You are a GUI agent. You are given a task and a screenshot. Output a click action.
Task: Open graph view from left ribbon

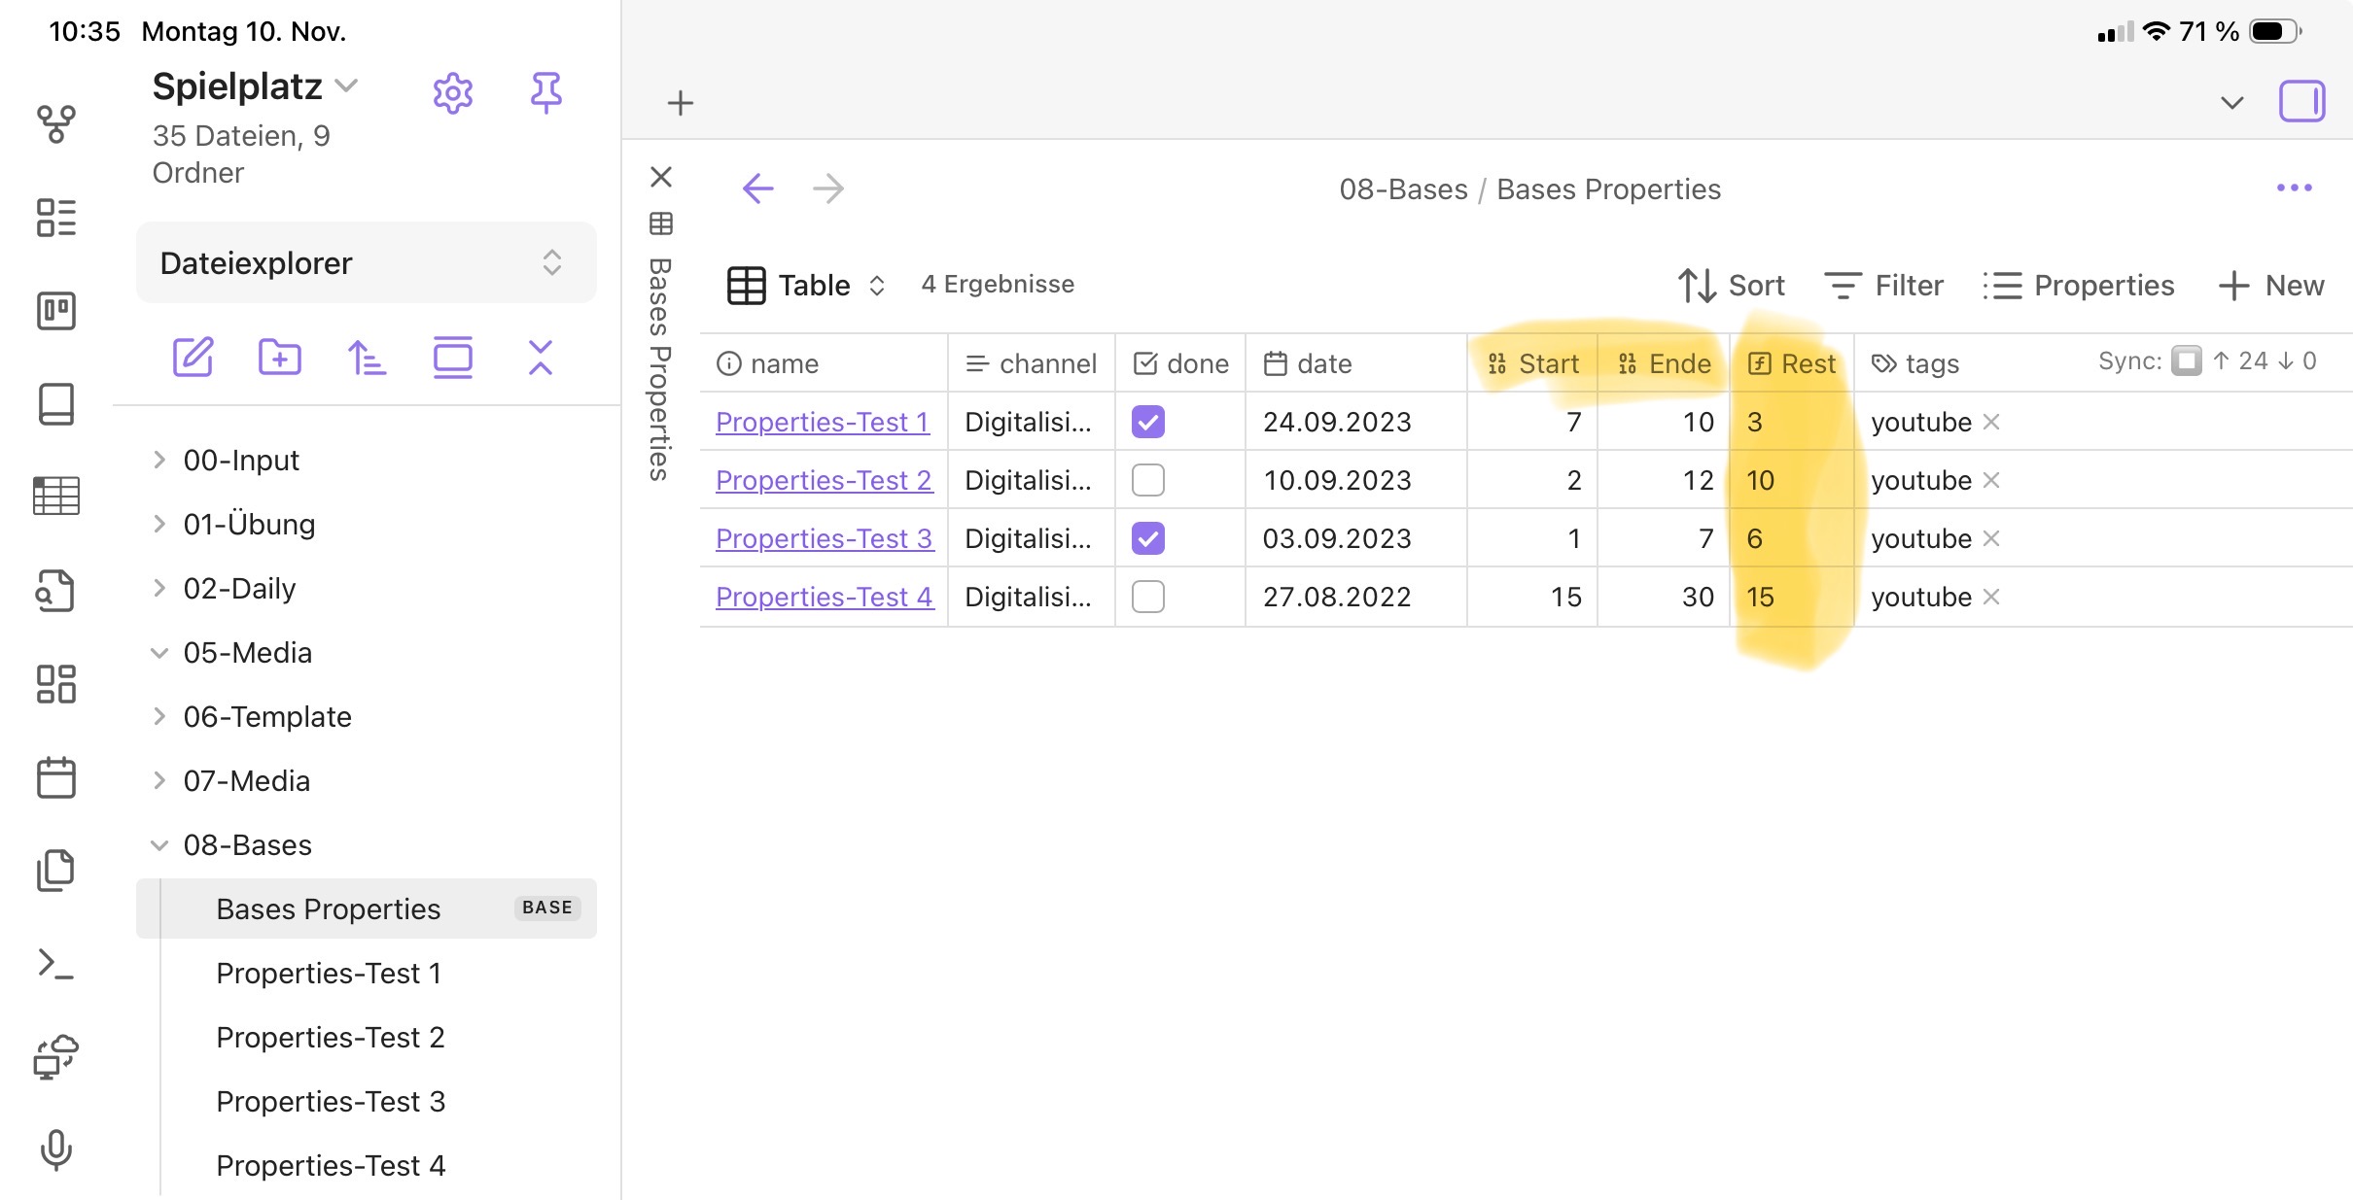[55, 124]
